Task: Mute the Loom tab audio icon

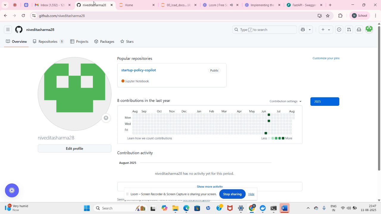Action: click(231, 5)
